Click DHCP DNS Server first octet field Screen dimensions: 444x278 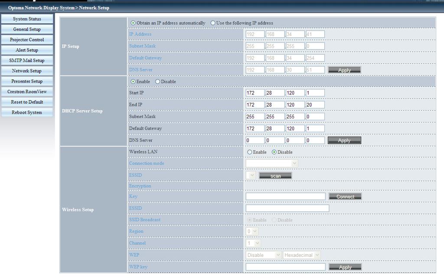[255, 141]
